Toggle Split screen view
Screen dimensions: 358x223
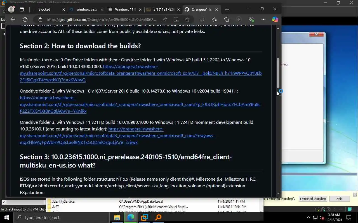202,20
